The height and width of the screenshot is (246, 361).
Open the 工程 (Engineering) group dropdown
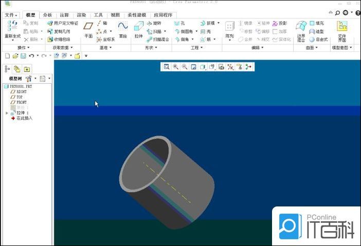[x=197, y=48]
